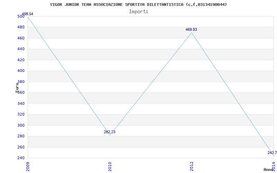This screenshot has width=277, height=173.
Task: Click the 500 y-axis tick label
Action: click(21, 16)
